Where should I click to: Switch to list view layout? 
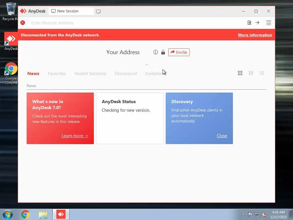262,73
